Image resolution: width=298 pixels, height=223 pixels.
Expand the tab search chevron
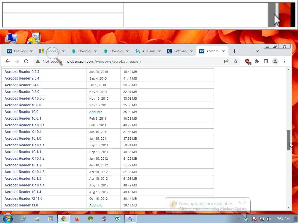[257, 51]
